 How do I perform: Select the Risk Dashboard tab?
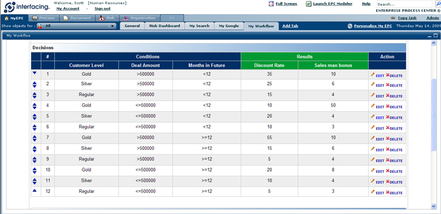165,26
